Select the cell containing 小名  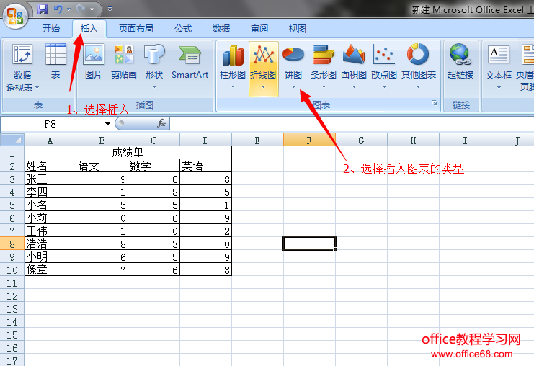click(x=50, y=205)
